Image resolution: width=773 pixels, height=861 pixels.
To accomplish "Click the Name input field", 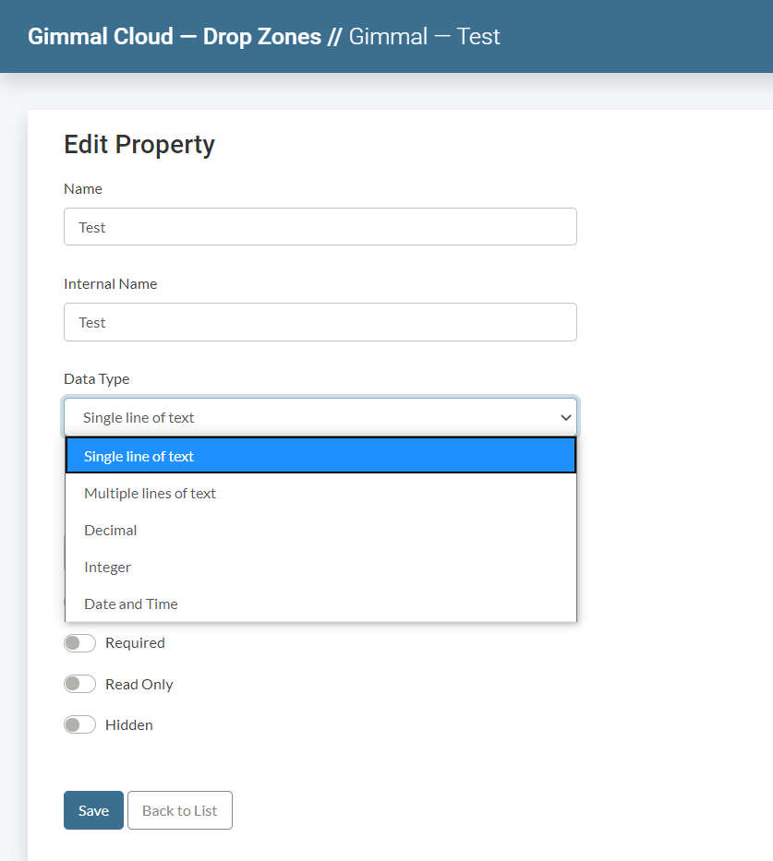I will tap(320, 227).
